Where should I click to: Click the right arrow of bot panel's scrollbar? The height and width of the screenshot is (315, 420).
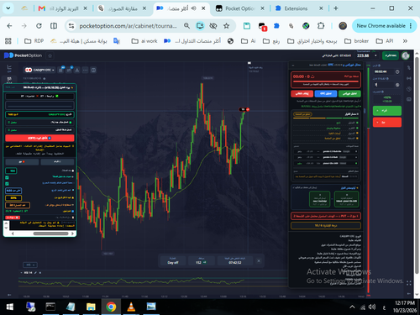tap(72, 234)
